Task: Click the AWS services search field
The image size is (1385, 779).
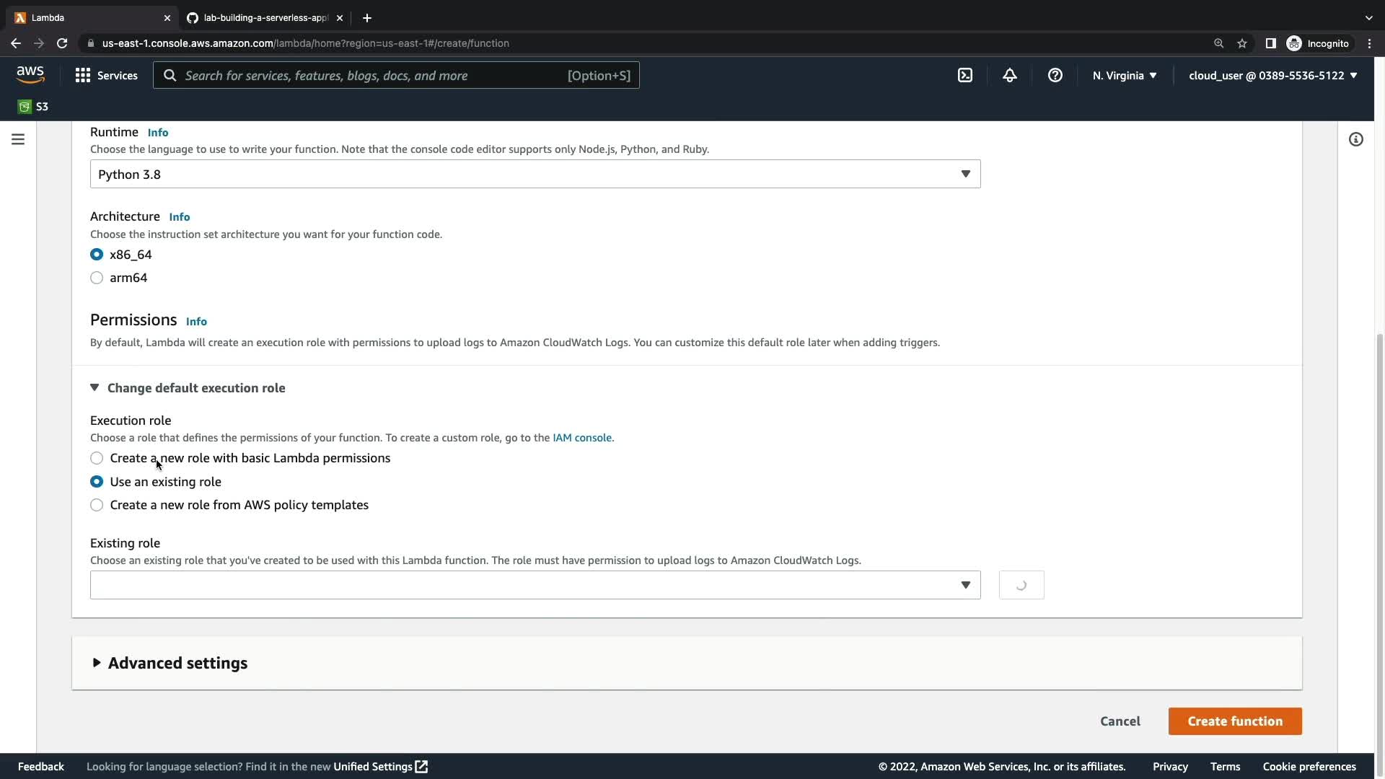Action: pos(395,75)
